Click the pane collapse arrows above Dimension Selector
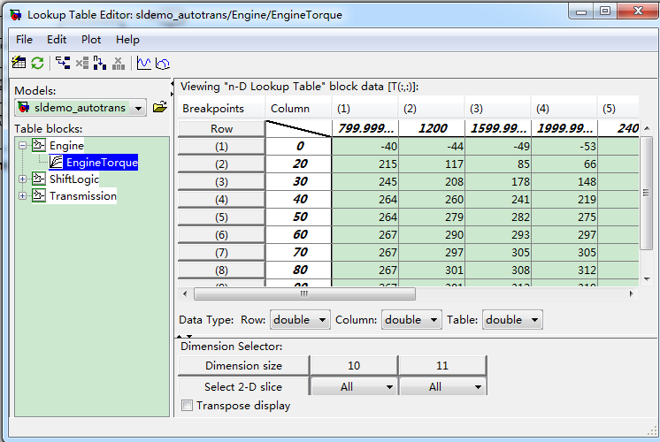The height and width of the screenshot is (442, 660). (184, 336)
